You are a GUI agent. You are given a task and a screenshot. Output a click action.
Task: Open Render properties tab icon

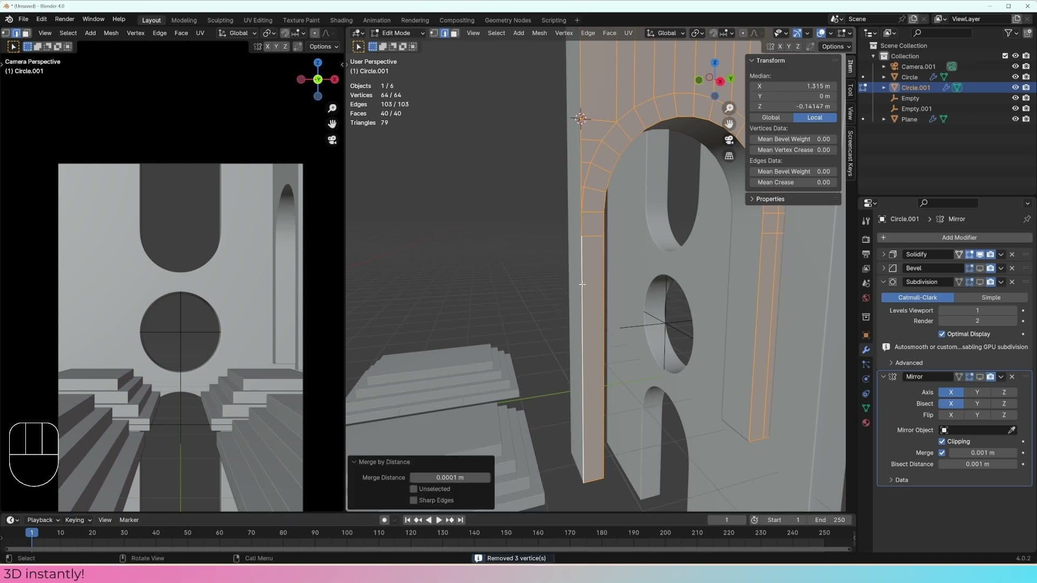coord(866,239)
